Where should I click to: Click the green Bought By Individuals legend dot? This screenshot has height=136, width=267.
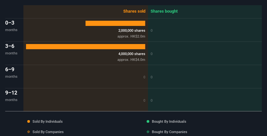148,121
